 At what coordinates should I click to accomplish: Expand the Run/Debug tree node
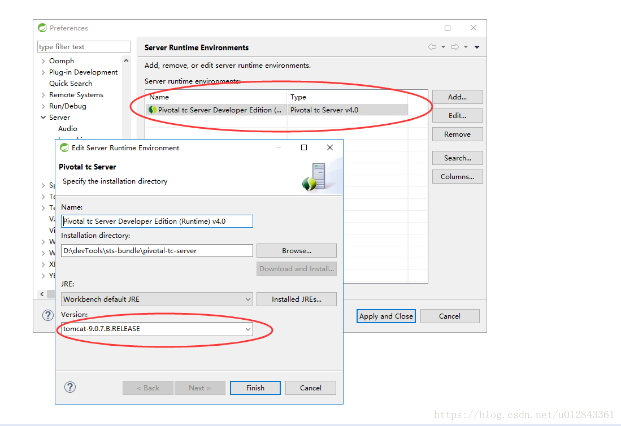coord(43,106)
